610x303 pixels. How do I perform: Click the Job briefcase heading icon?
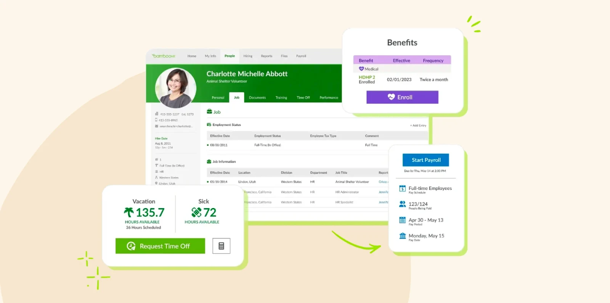pos(209,112)
